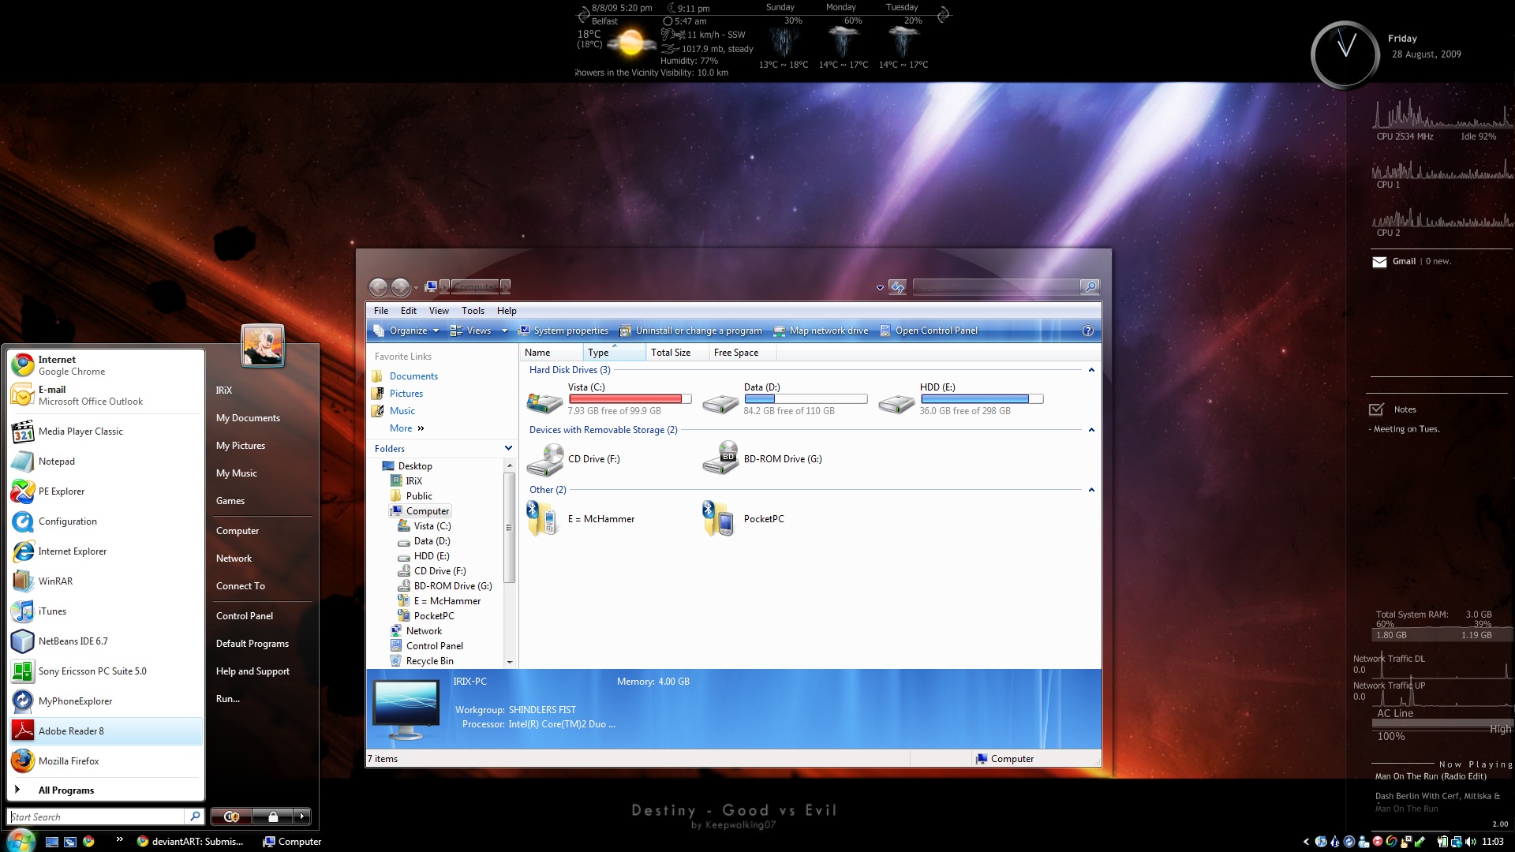Viewport: 1515px width, 852px height.
Task: Collapse the Hard Disk Drives group
Action: point(1091,370)
